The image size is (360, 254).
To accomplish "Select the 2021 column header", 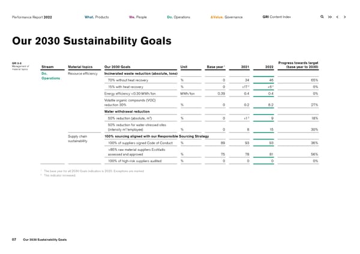I will click(x=245, y=67).
